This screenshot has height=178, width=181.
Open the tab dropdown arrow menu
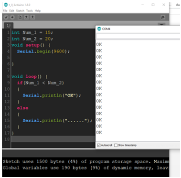pyautogui.click(x=161, y=25)
